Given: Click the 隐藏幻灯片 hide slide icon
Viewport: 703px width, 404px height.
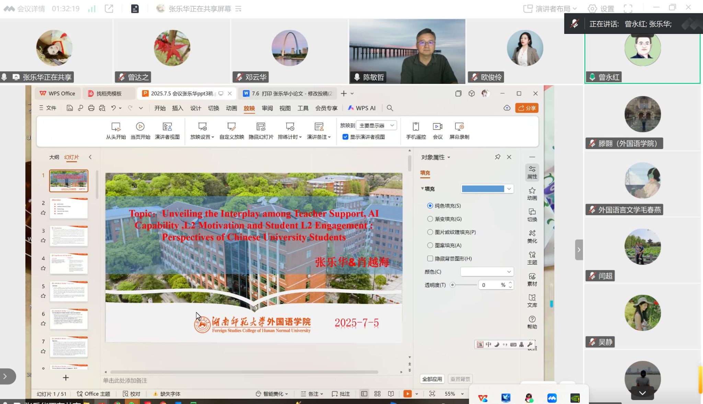Looking at the screenshot, I should pyautogui.click(x=261, y=127).
